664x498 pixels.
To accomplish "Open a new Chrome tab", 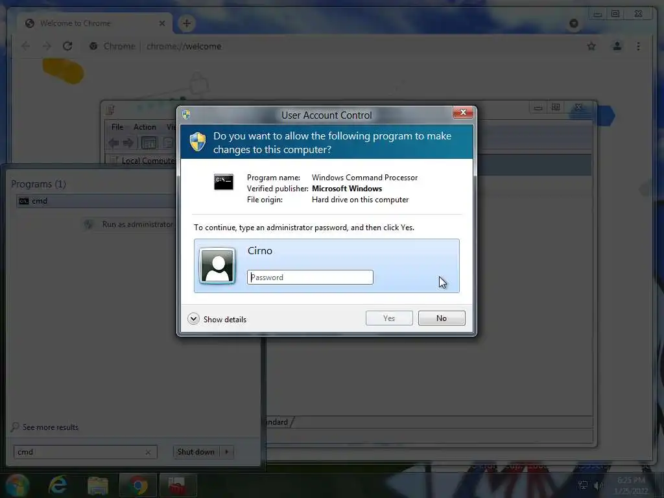I will (x=187, y=23).
